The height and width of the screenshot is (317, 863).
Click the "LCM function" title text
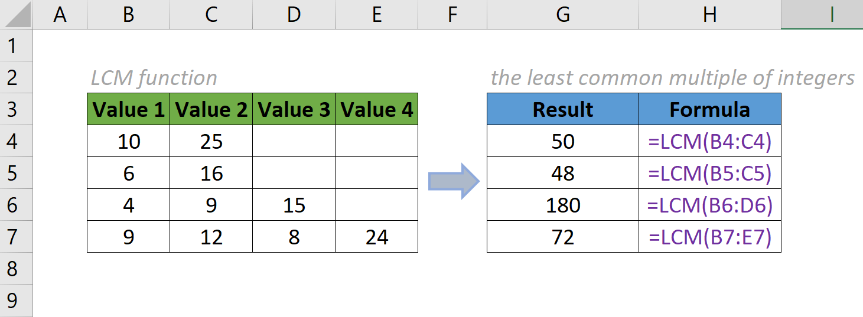[154, 78]
